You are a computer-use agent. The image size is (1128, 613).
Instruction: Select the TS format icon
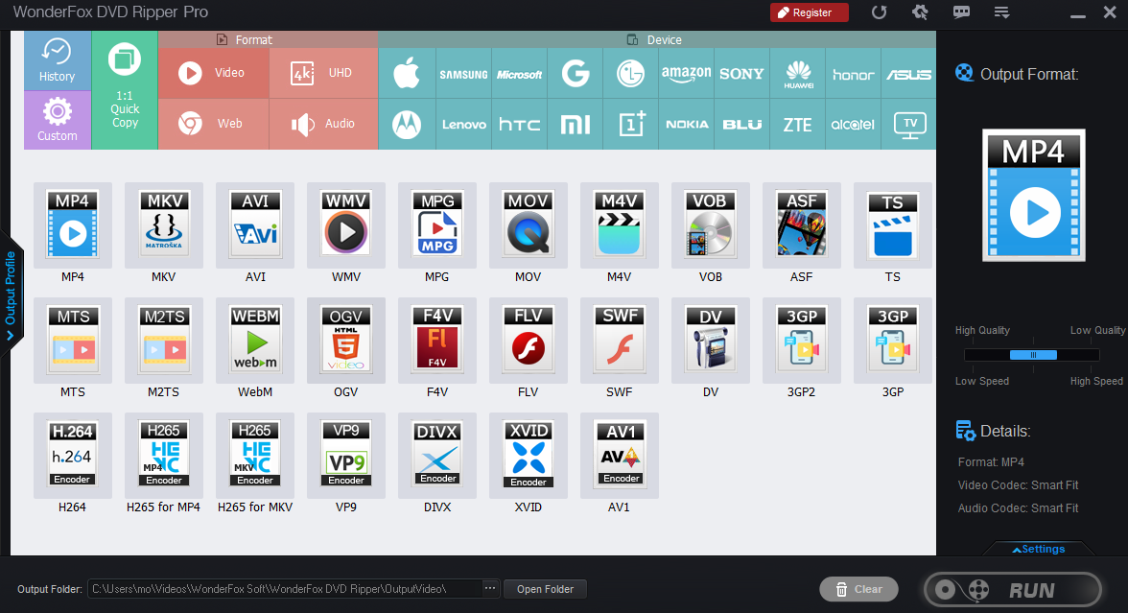(893, 224)
